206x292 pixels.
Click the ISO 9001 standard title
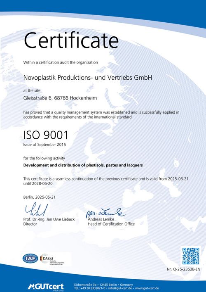[x=46, y=135]
